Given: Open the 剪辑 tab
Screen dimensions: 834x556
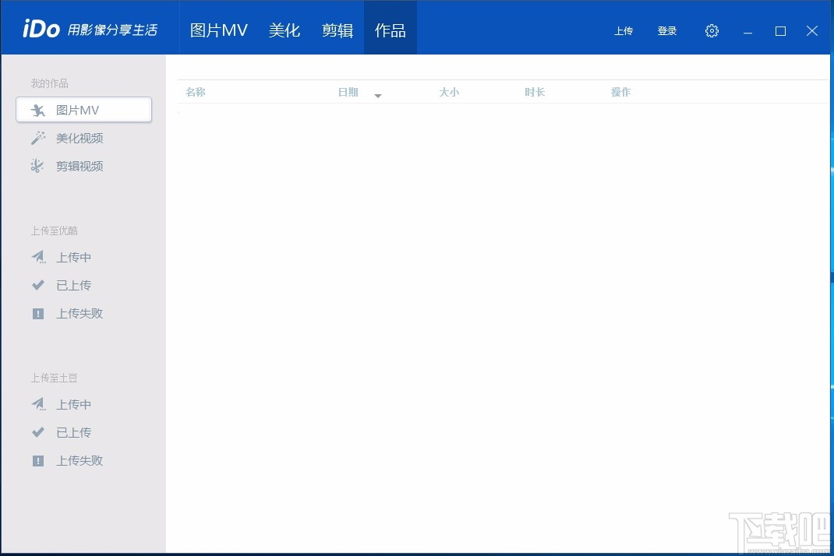Looking at the screenshot, I should coord(337,30).
